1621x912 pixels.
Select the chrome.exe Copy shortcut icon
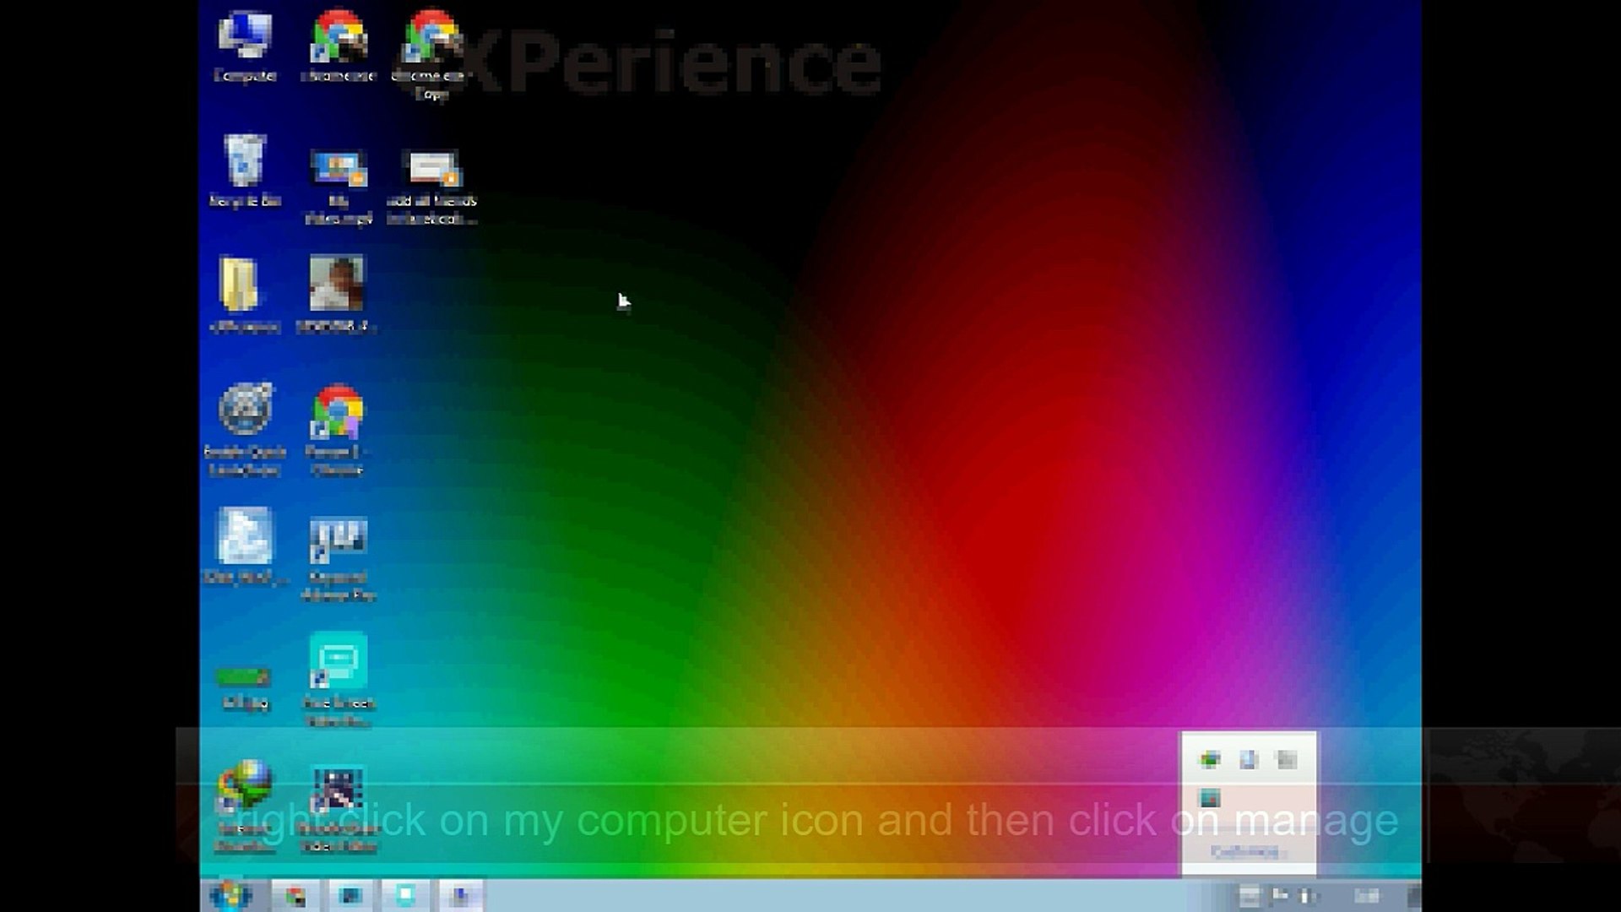[x=431, y=38]
